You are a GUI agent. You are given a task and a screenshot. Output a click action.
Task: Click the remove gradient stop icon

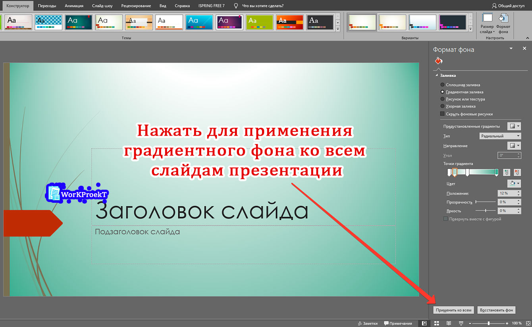click(517, 172)
